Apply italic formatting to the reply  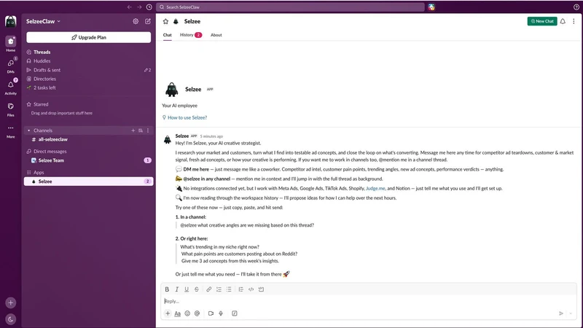pos(177,289)
